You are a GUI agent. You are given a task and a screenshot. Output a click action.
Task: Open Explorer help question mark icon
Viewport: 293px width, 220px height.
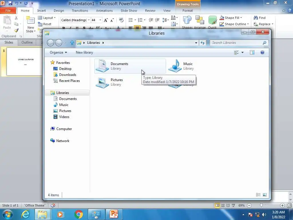coord(262,53)
